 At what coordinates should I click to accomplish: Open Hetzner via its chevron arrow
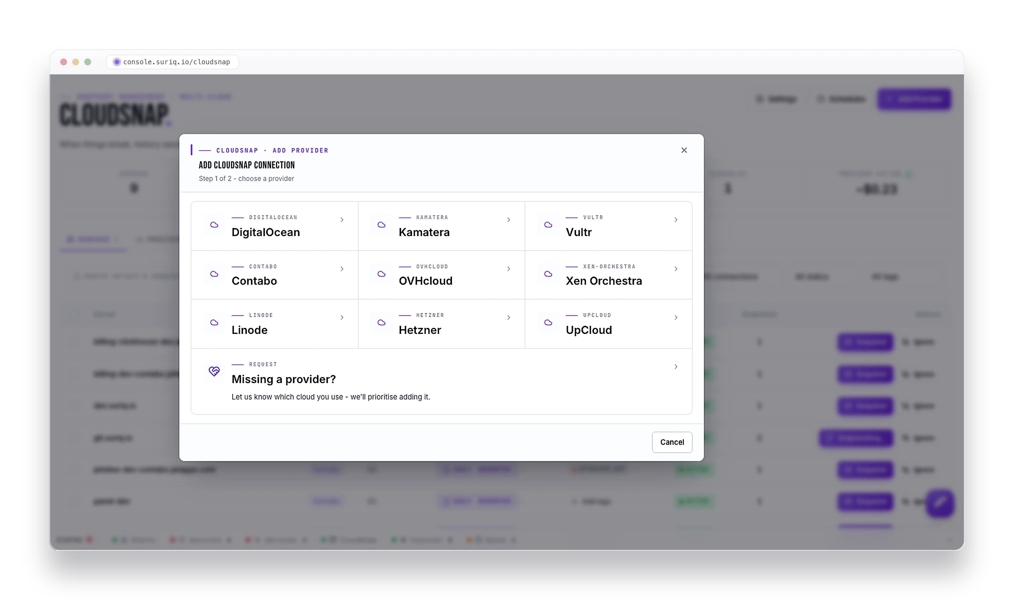click(508, 318)
